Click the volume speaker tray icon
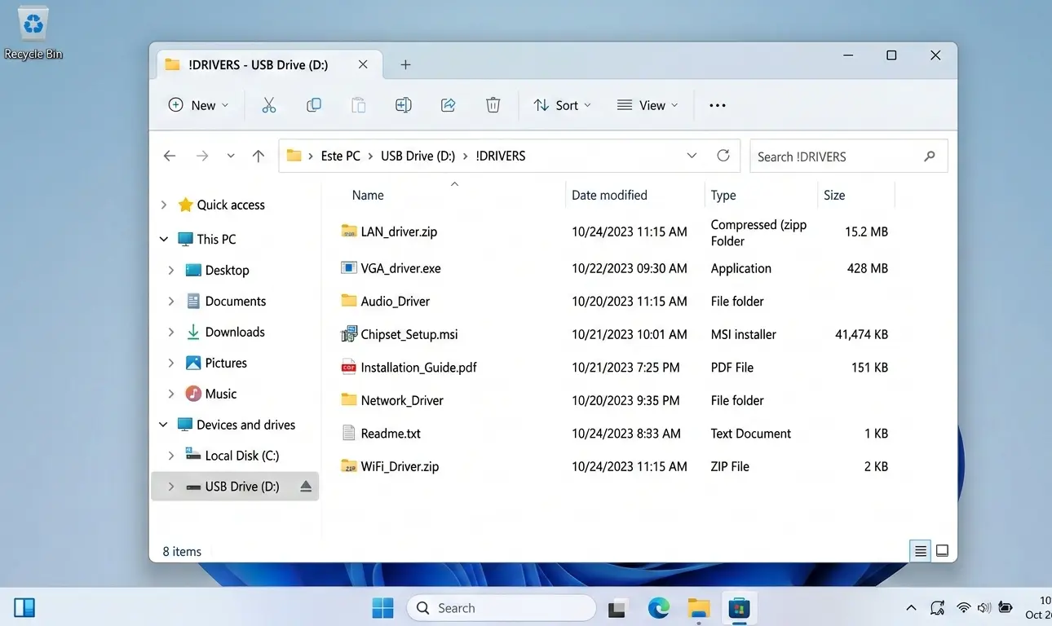 click(984, 608)
